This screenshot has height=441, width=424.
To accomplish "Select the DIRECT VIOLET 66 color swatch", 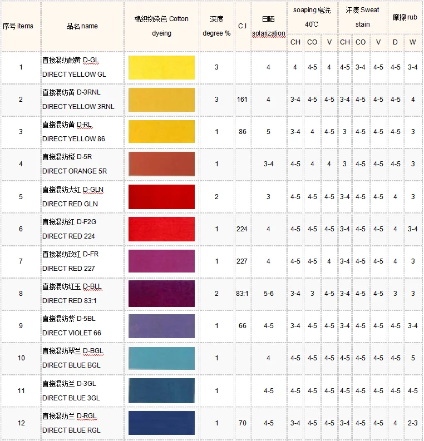I will 161,326.
